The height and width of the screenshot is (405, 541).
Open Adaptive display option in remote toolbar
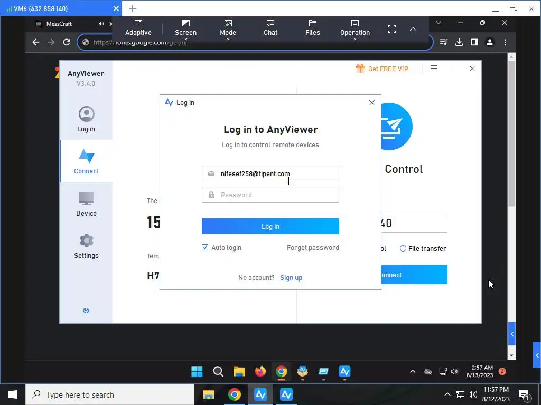point(138,28)
